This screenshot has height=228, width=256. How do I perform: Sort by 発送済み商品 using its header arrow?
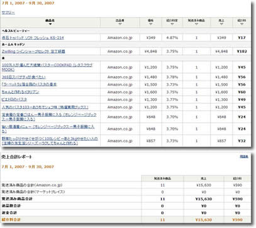pos(196,24)
